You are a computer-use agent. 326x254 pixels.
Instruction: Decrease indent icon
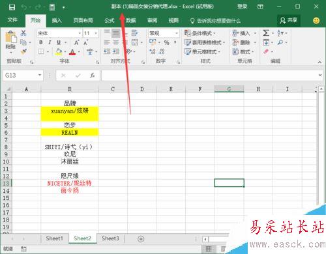pyautogui.click(x=107, y=51)
